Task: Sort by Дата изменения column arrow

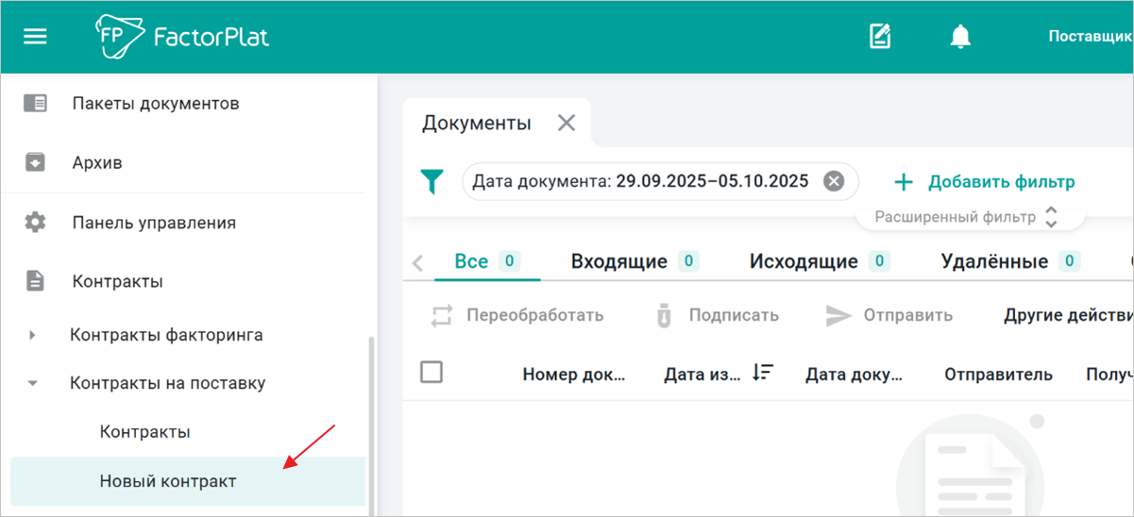Action: pyautogui.click(x=762, y=374)
